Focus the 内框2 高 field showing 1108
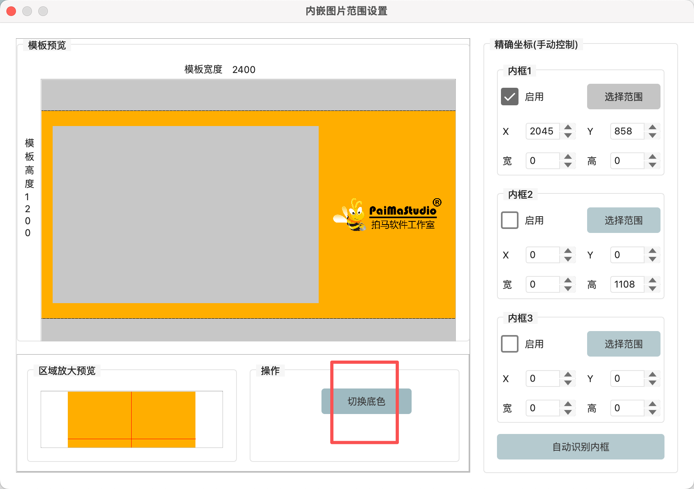Image resolution: width=694 pixels, height=489 pixels. tap(626, 284)
